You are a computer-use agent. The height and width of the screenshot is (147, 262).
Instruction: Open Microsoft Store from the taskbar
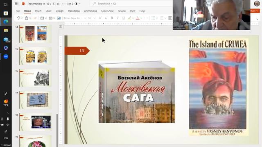click(6, 13)
